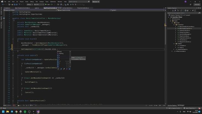
Task: Start debugging with the green Start button
Action: pos(48,4)
